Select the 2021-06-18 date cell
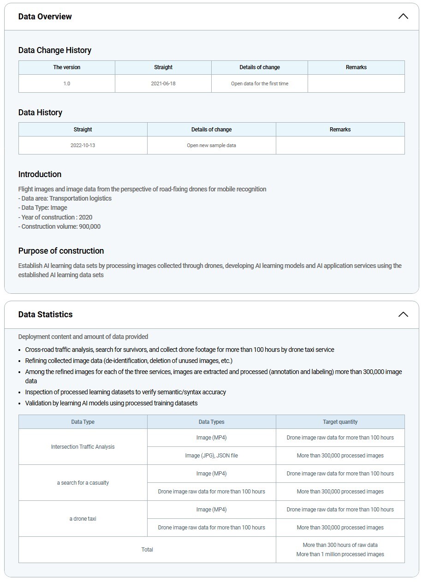422x582 pixels. 163,83
